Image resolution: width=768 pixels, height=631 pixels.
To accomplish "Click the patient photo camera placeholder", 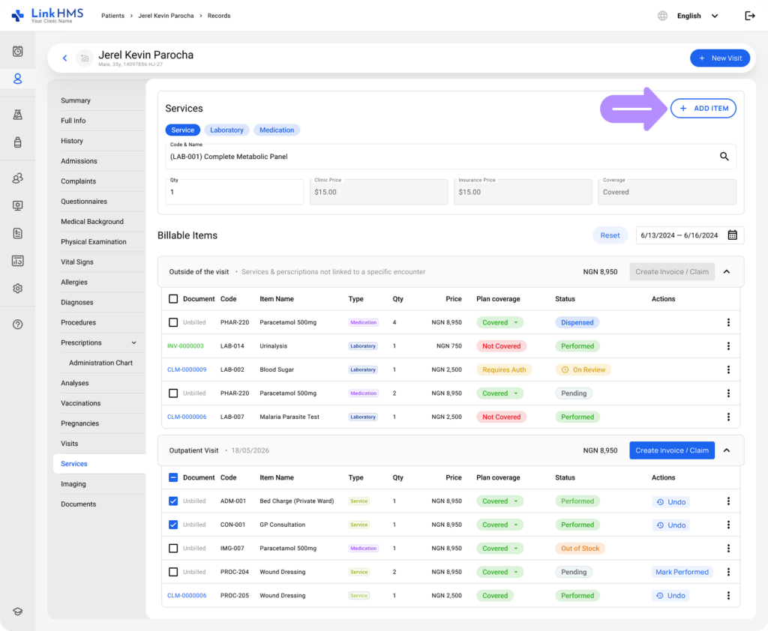I will (85, 58).
